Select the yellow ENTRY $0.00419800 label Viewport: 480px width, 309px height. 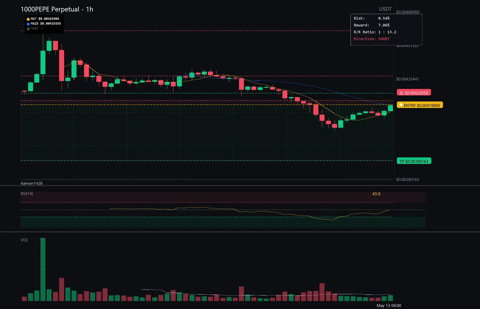coord(420,105)
